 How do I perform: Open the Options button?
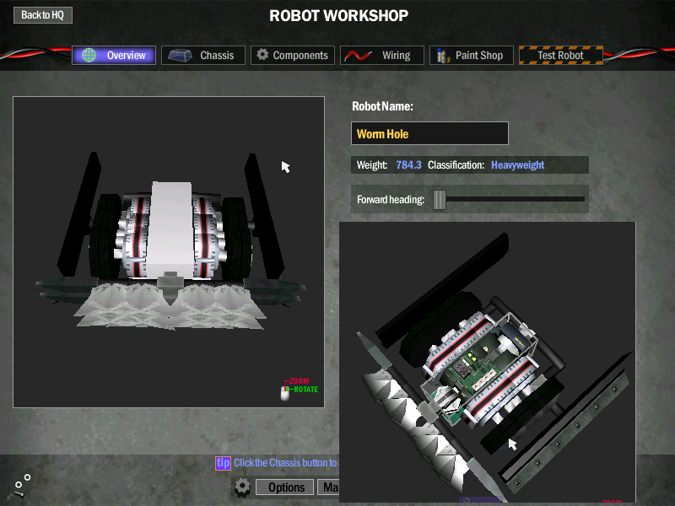(285, 487)
